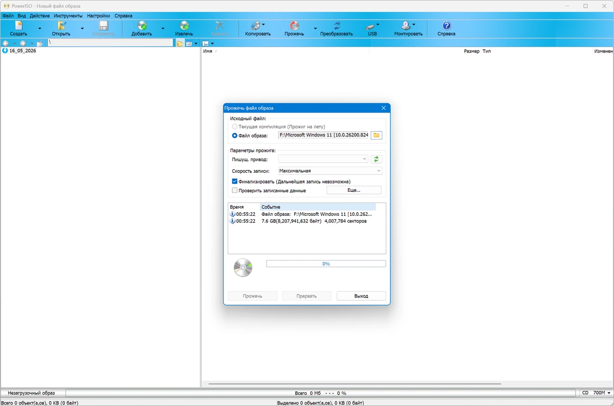Expand the back history dropdown arrow
This screenshot has height=406, width=614.
click(x=14, y=43)
